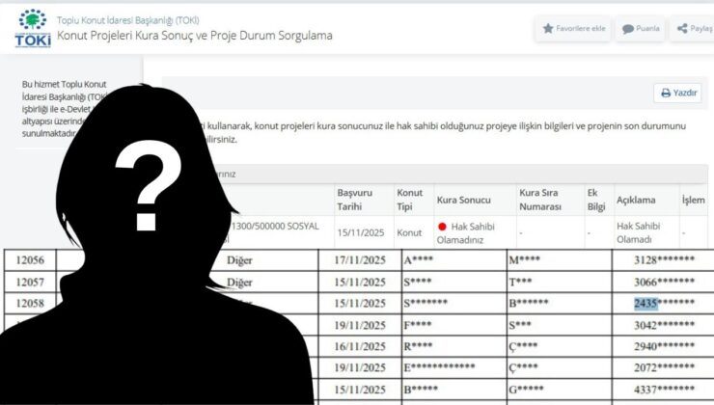Select row number 12056 in the list

click(x=29, y=260)
